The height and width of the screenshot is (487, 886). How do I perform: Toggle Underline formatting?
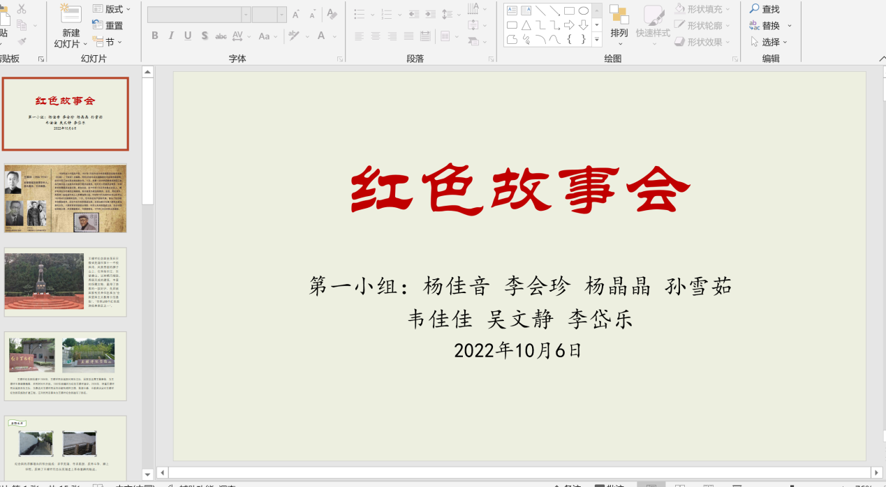click(x=188, y=36)
